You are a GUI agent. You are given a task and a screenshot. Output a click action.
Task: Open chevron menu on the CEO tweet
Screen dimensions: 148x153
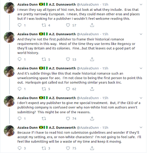point(141,98)
